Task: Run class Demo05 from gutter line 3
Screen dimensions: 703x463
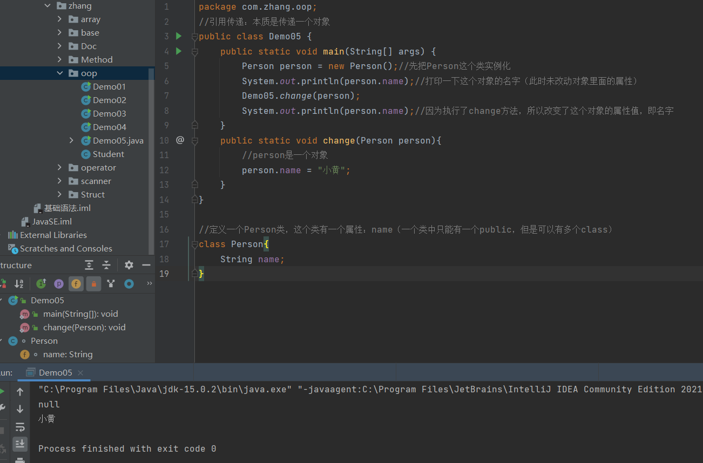Action: click(x=179, y=36)
